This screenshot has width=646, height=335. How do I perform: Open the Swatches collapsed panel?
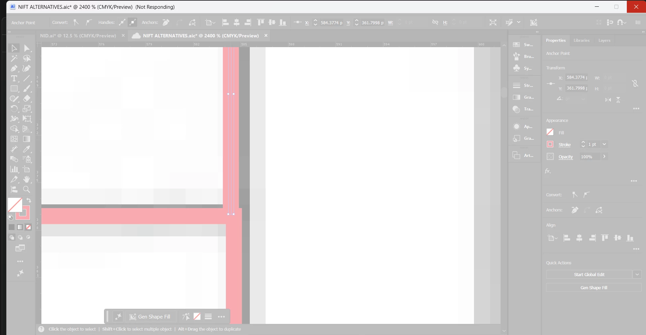523,45
